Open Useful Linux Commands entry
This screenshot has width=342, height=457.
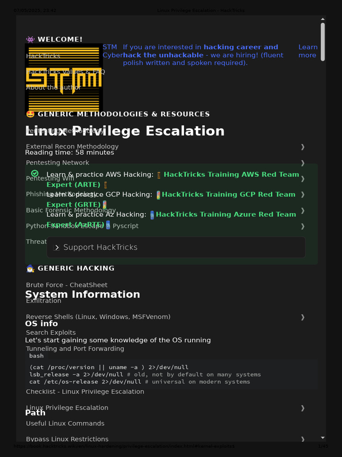point(65,424)
